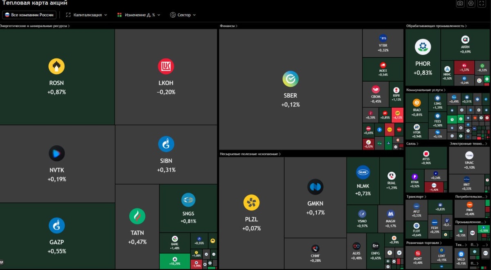
Task: Expand the Связь sector header
Action: 412,143
